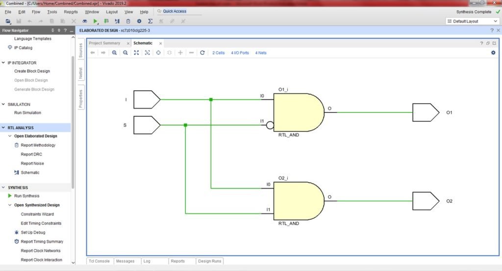Open the vertical Netlist side tab
This screenshot has width=502, height=271.
pyautogui.click(x=81, y=73)
